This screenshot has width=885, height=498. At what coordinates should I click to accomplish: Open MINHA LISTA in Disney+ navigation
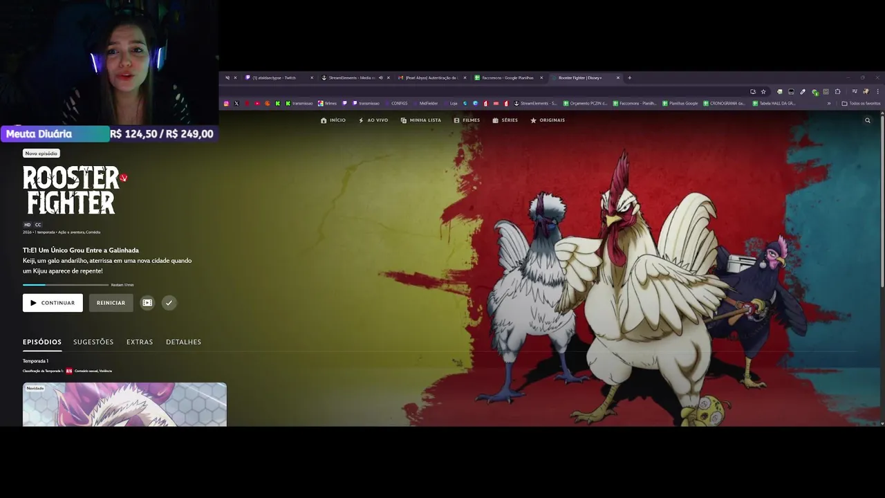(420, 120)
